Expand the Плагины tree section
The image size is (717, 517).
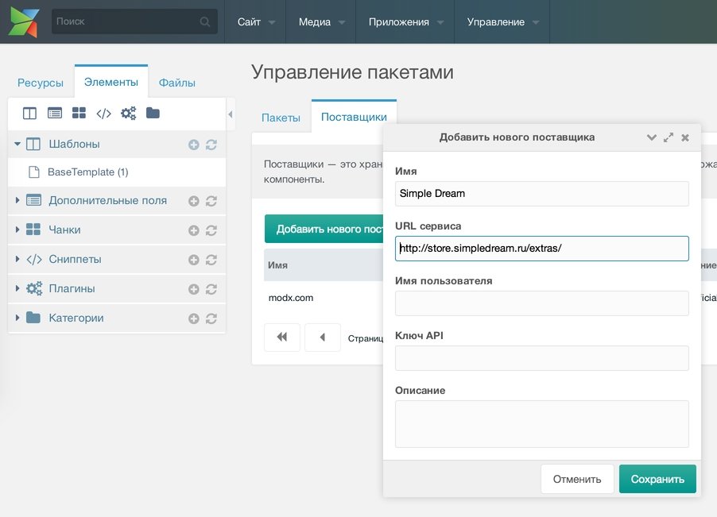17,288
